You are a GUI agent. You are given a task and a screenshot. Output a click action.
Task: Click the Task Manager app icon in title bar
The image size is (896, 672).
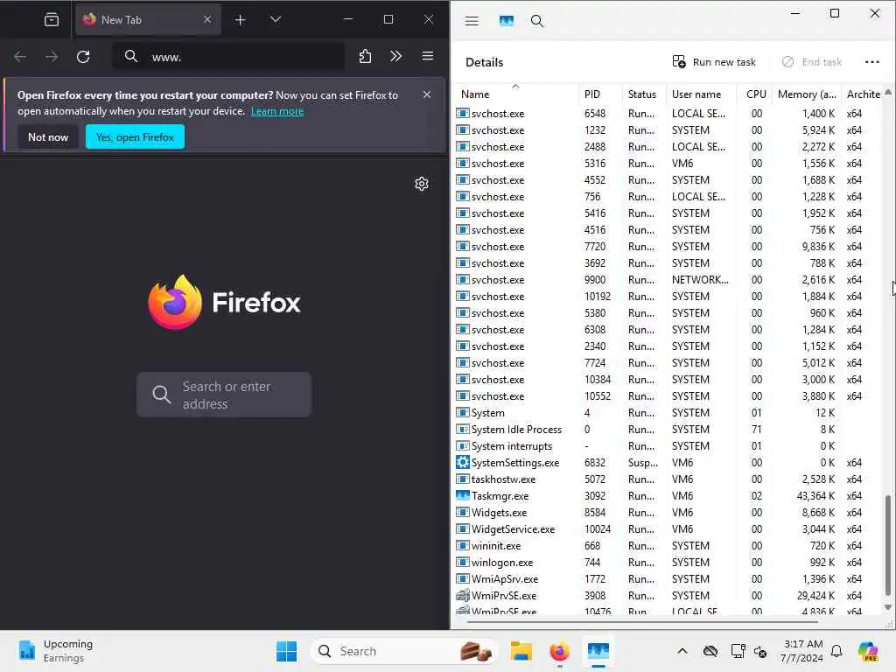point(507,21)
